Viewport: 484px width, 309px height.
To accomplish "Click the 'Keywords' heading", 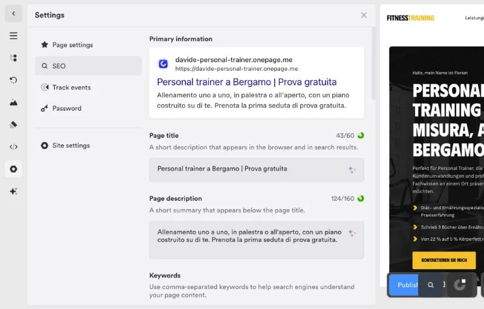I will (165, 275).
